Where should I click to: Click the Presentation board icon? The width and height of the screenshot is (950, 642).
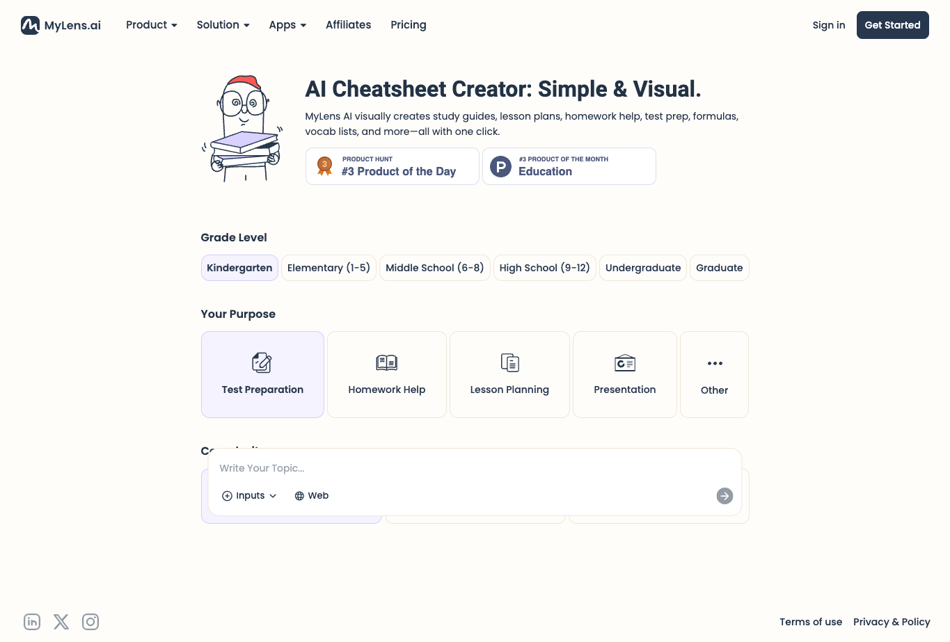624,362
